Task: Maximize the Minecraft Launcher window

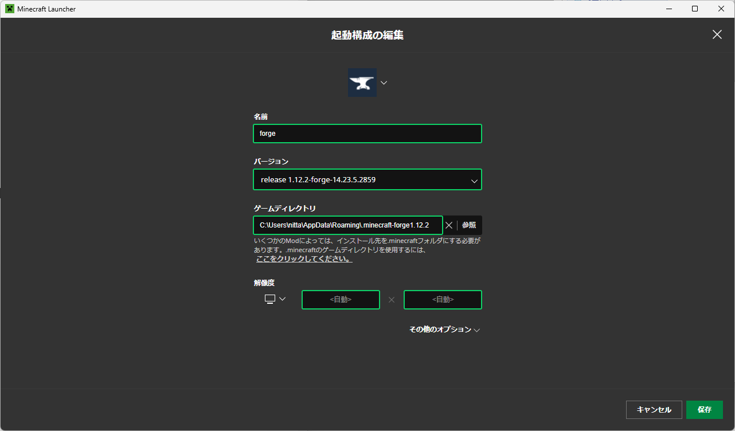Action: coord(695,9)
